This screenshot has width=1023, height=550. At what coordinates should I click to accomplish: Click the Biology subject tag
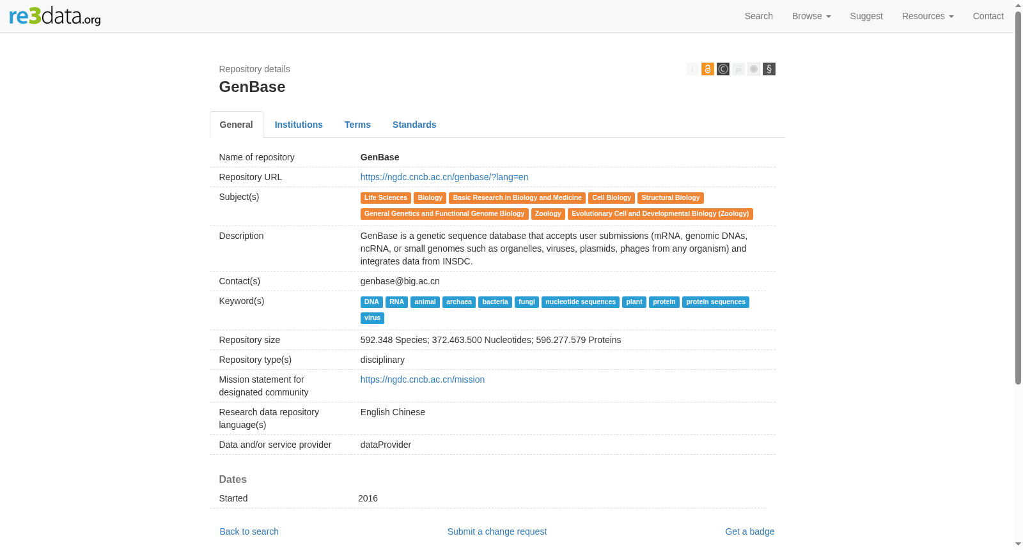(430, 198)
